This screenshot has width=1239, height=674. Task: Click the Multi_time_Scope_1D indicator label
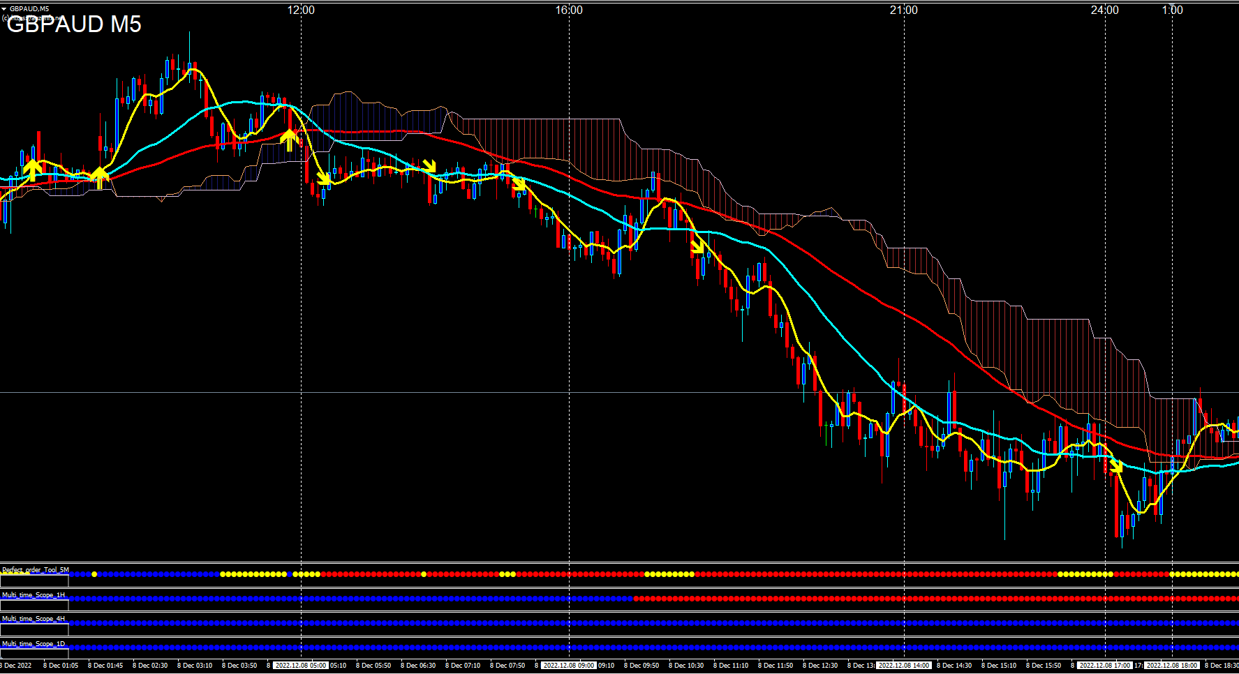pos(34,644)
